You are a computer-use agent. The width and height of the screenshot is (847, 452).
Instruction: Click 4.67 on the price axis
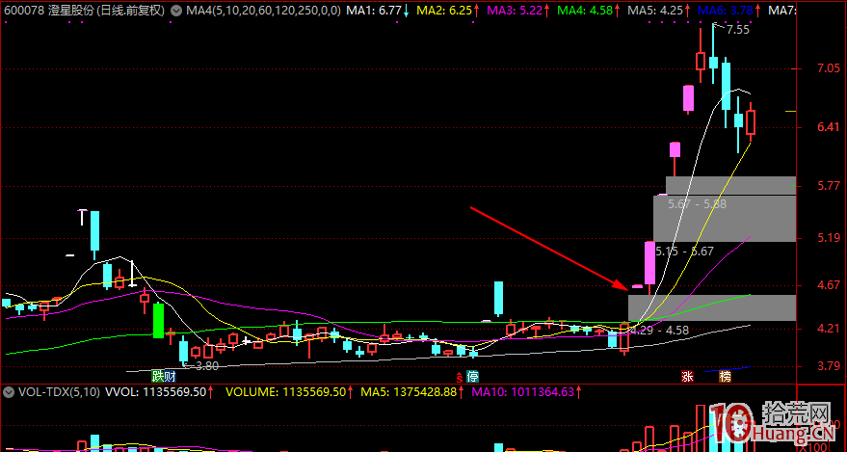click(x=830, y=285)
